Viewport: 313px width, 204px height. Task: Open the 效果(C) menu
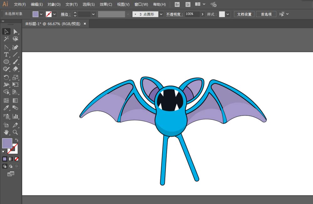click(x=106, y=4)
